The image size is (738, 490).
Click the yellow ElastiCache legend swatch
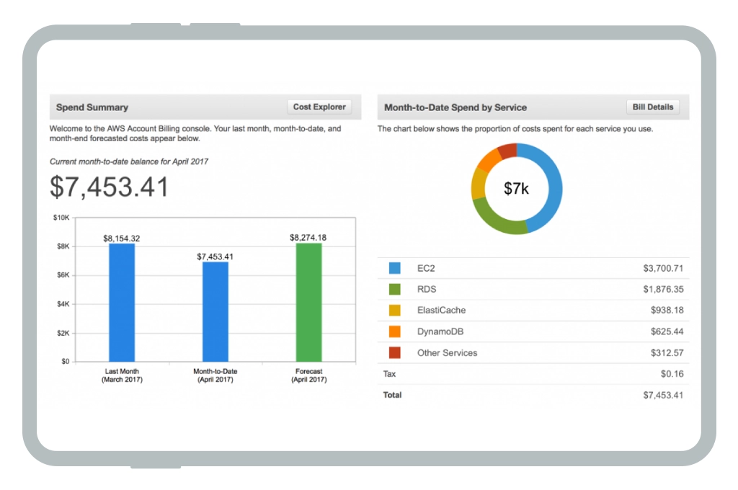point(394,310)
